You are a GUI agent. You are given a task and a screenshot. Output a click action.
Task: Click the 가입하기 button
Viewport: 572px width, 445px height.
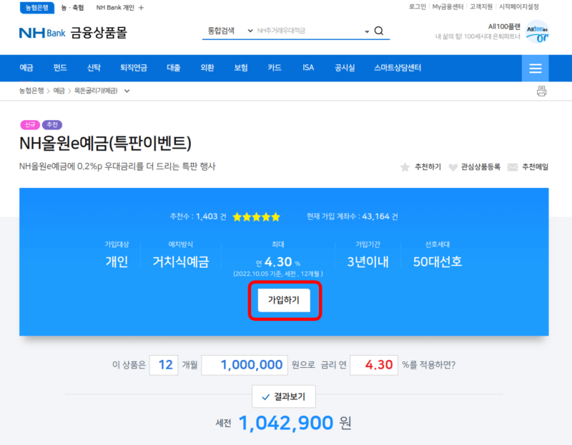point(285,300)
